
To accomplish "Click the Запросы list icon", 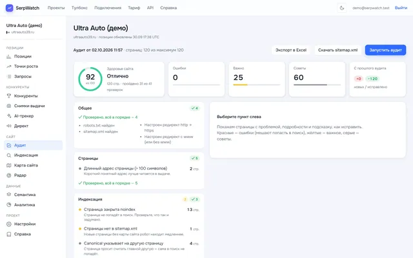I will (x=8, y=76).
